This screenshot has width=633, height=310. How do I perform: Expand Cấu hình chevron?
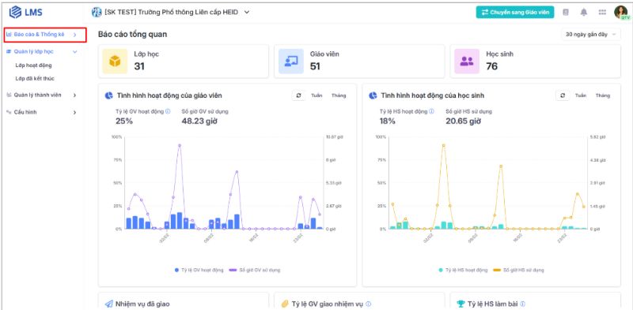point(74,112)
